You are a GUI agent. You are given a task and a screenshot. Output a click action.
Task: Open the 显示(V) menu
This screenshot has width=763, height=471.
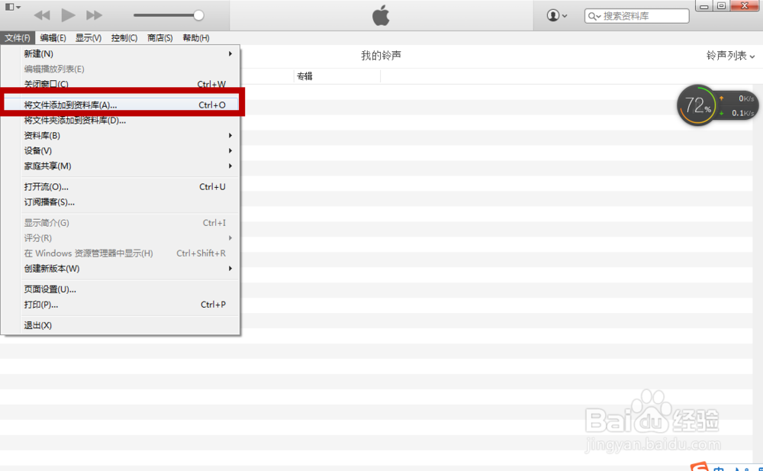(x=89, y=38)
